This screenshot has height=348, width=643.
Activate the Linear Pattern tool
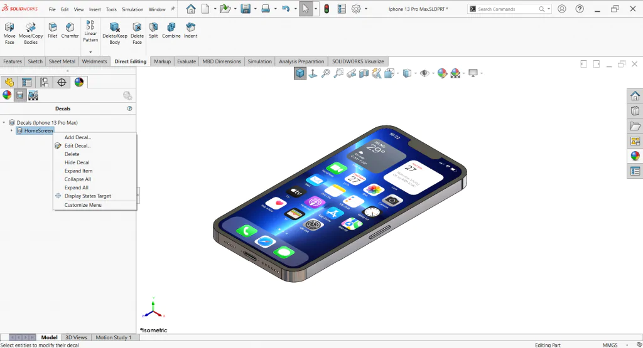[90, 31]
